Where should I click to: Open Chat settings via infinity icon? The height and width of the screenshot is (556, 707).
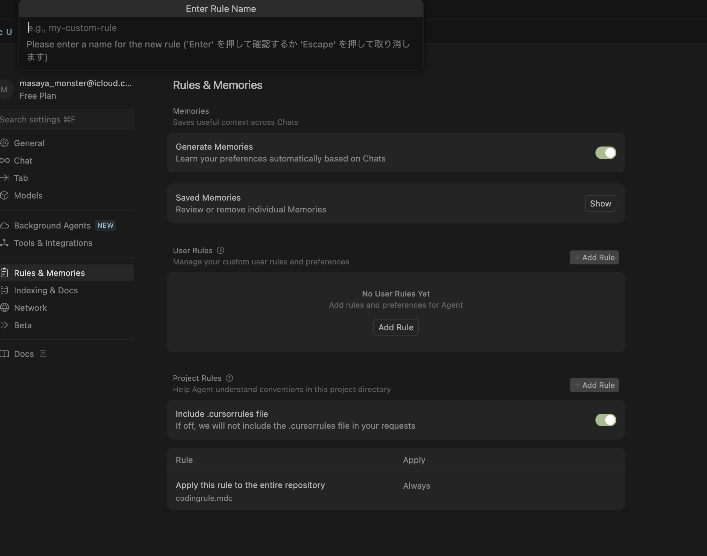pos(5,160)
